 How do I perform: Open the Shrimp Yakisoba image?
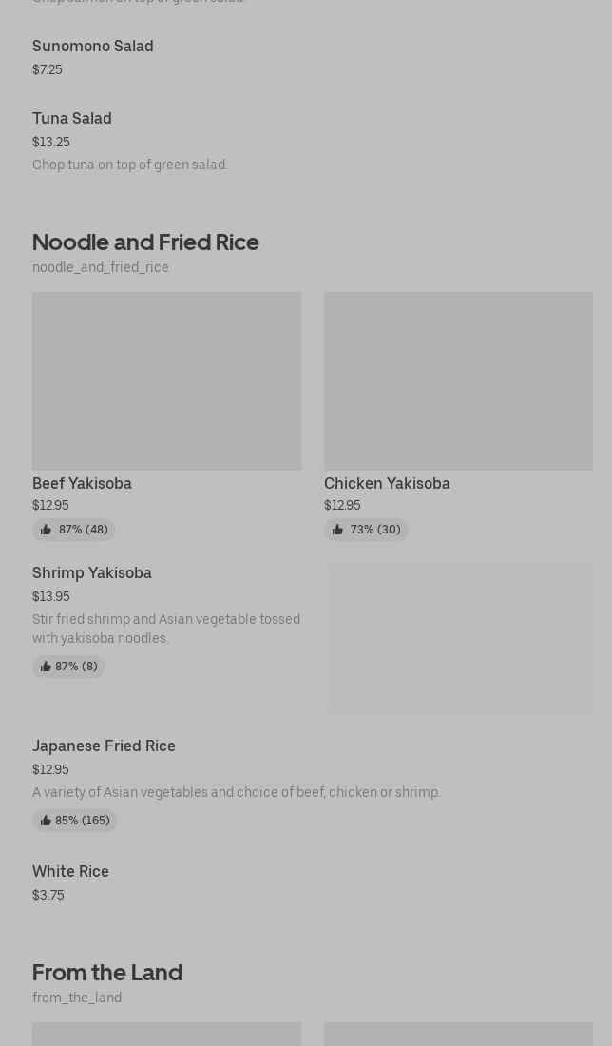[461, 638]
